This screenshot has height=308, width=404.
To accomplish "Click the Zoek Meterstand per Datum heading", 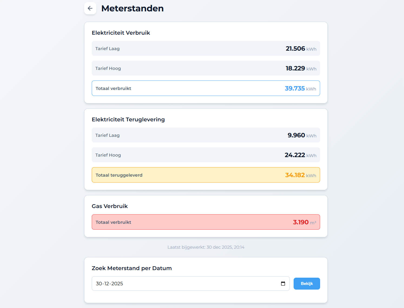I will [x=132, y=268].
